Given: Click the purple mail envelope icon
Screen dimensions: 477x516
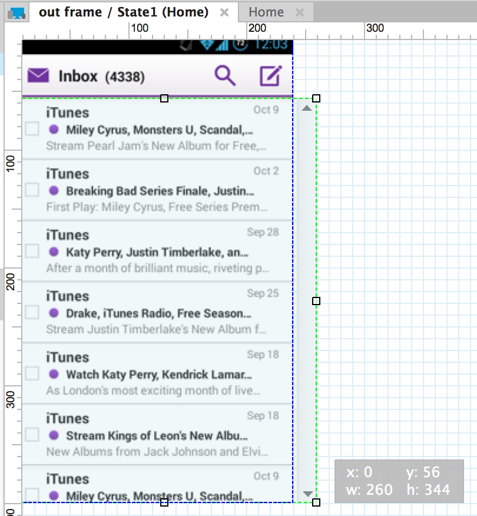Looking at the screenshot, I should point(38,75).
